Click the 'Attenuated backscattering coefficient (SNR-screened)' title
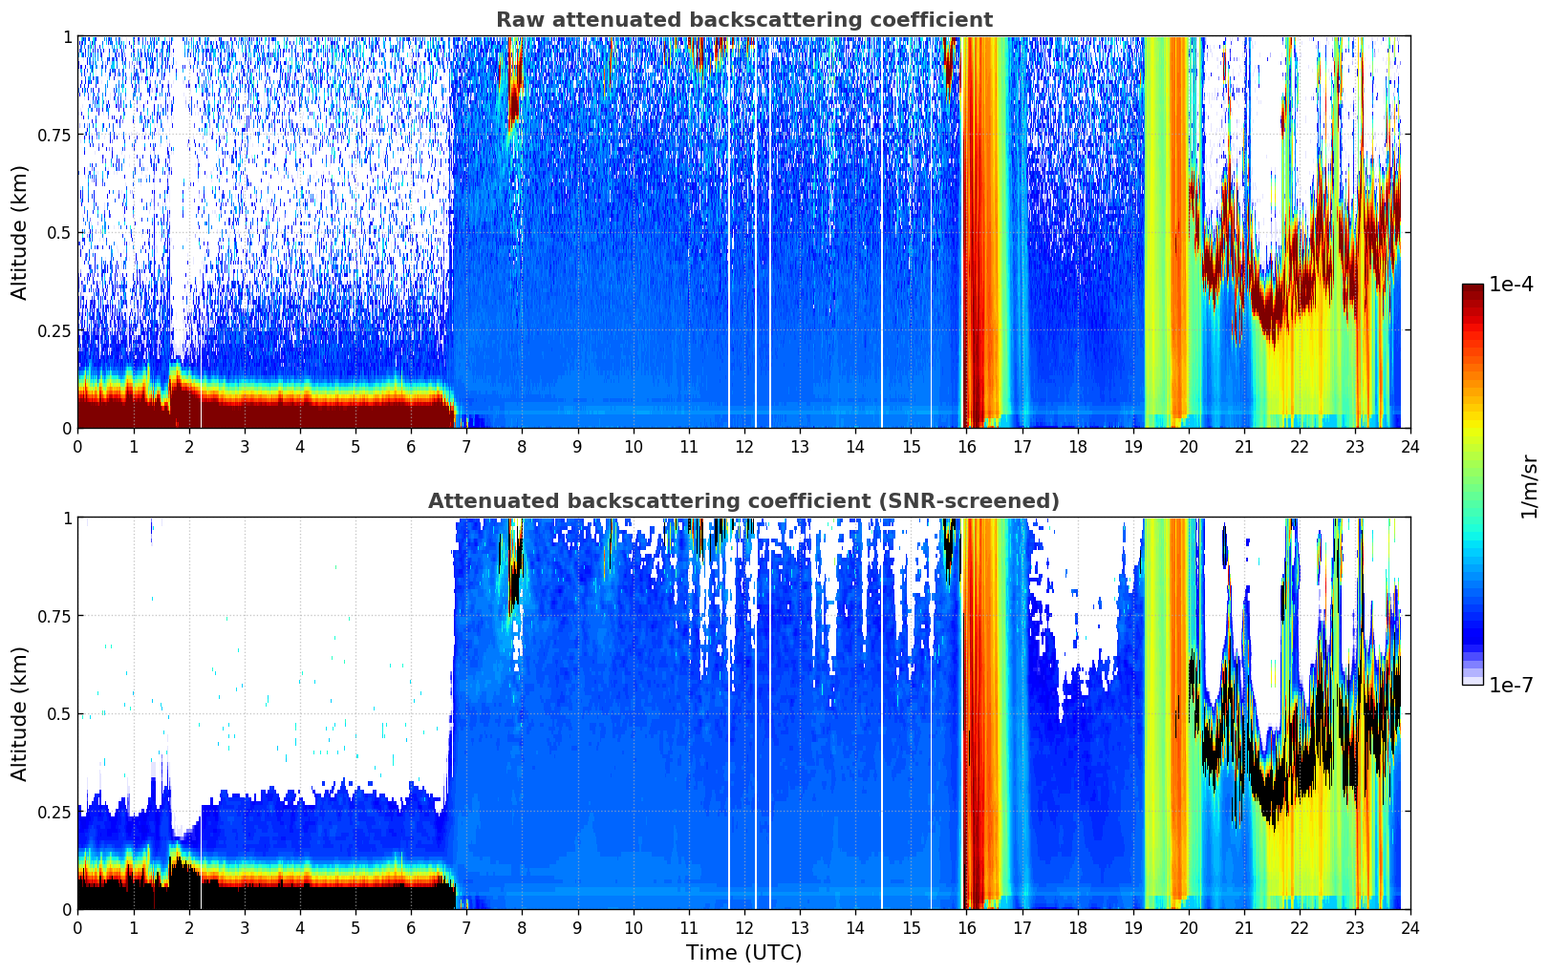The width and height of the screenshot is (1549, 974). point(743,501)
